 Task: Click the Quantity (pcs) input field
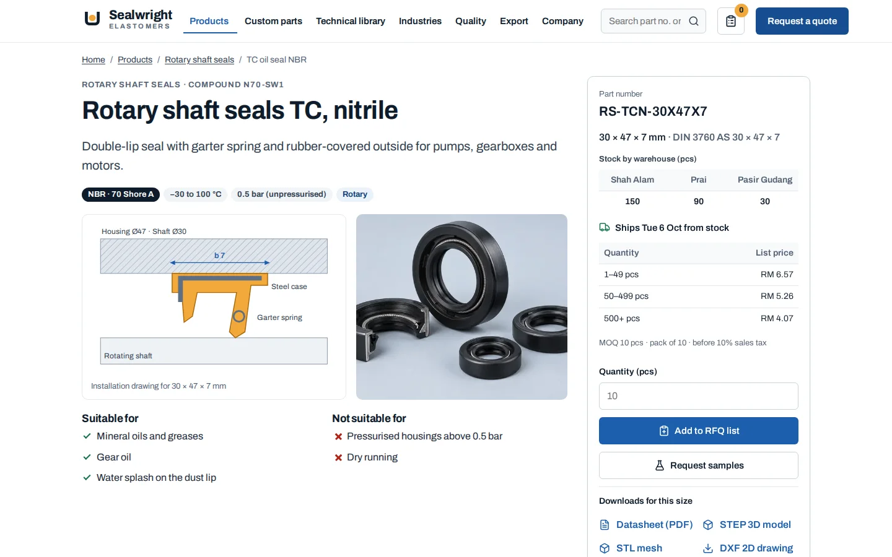pyautogui.click(x=699, y=396)
